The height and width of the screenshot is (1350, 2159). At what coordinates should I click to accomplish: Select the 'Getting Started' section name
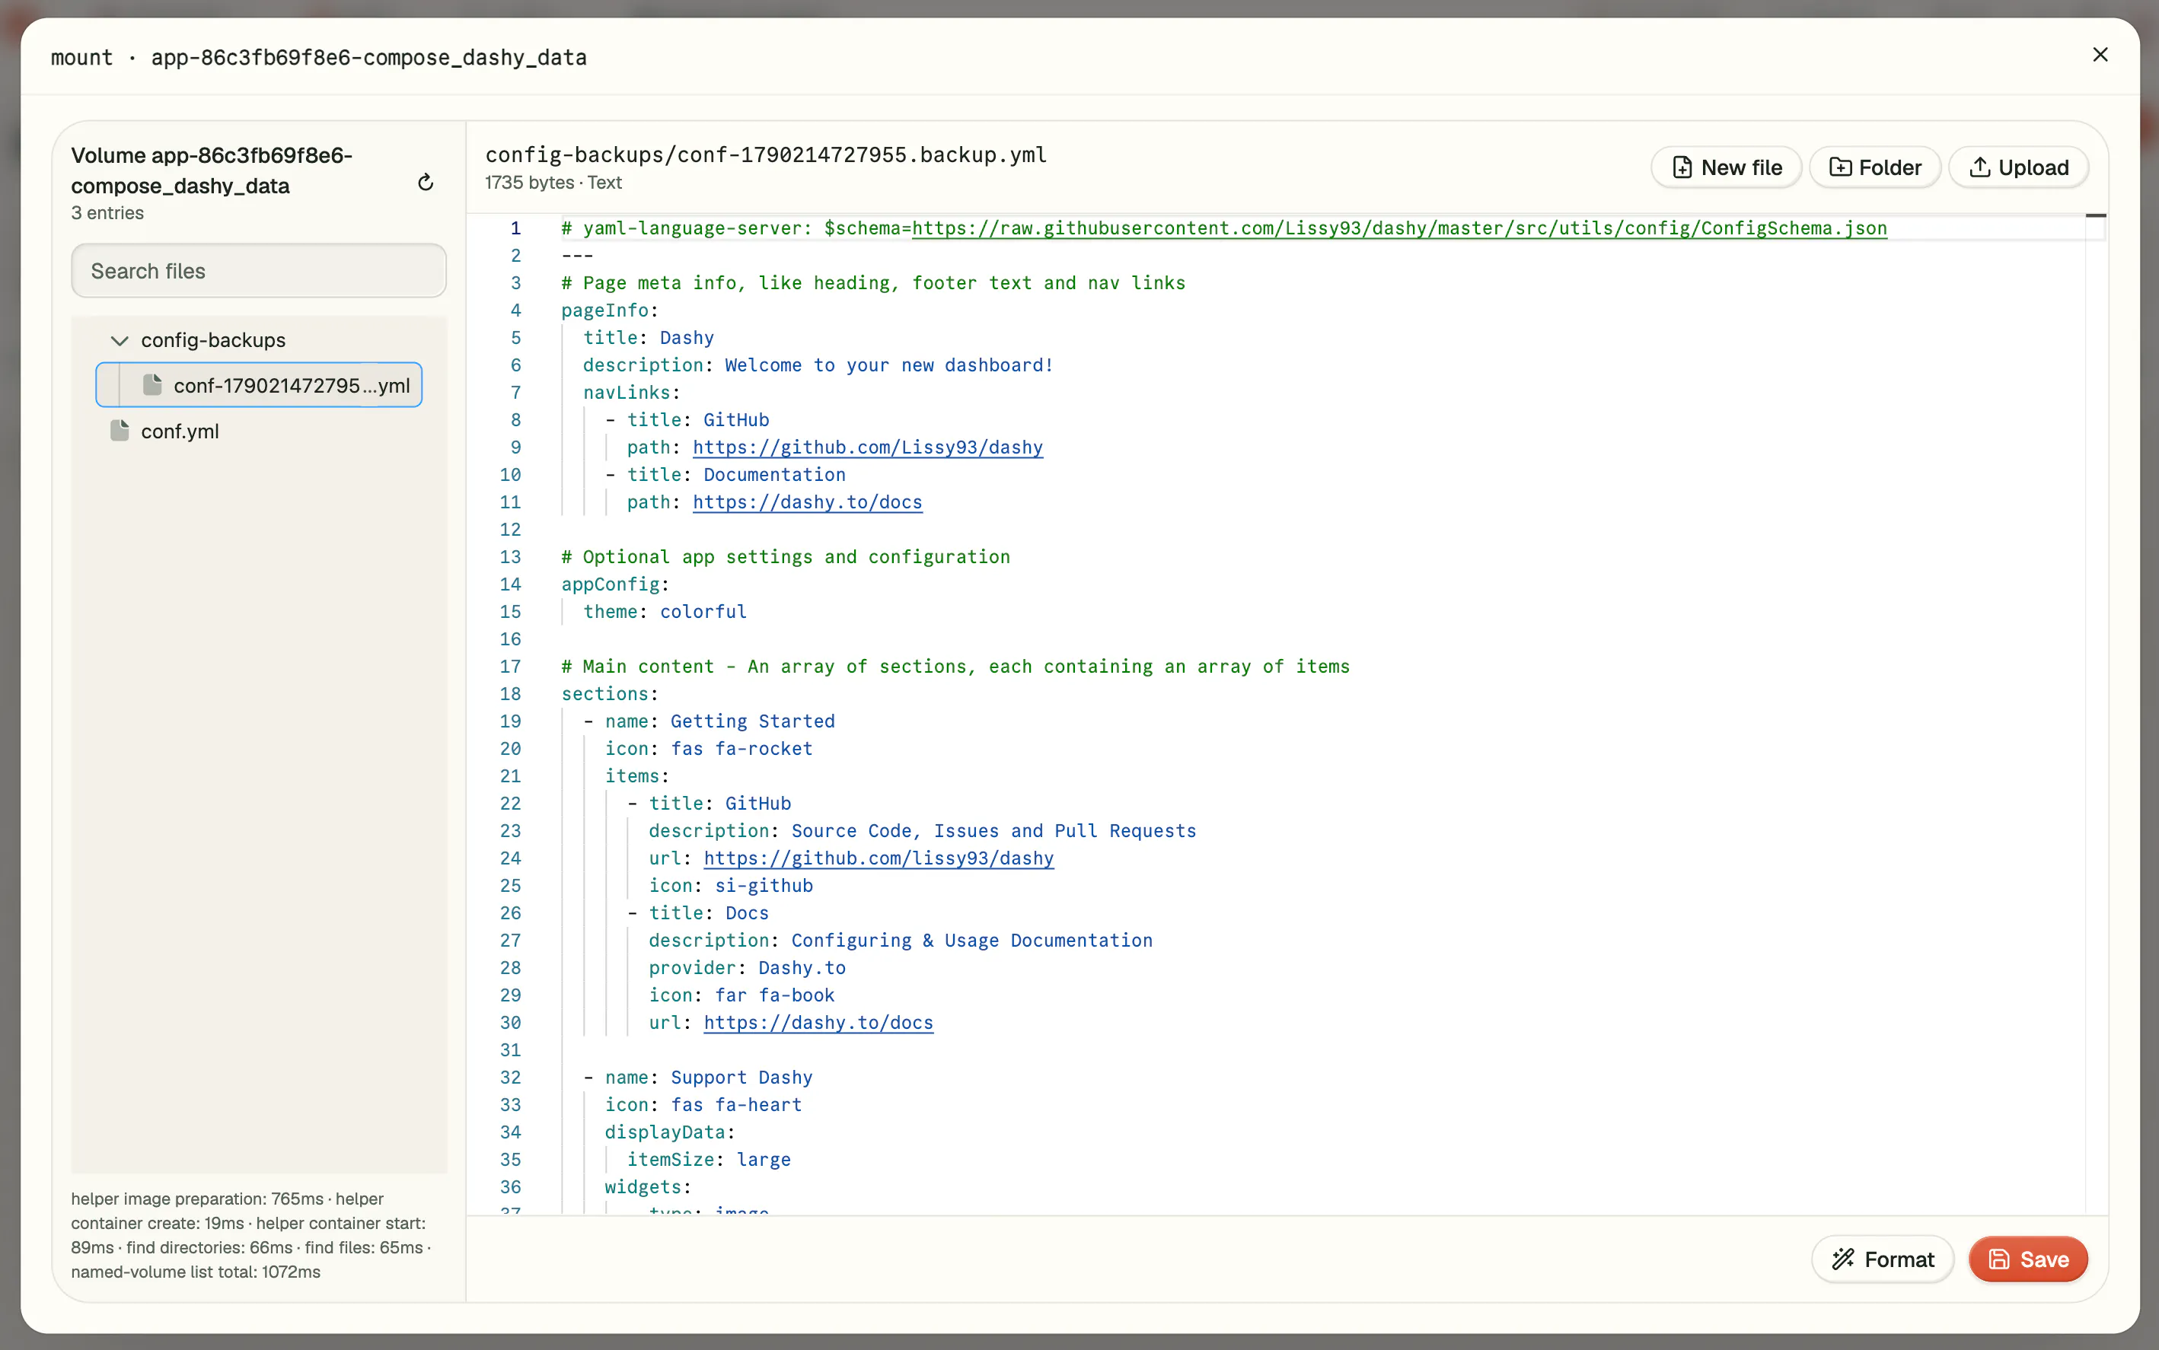(x=752, y=721)
